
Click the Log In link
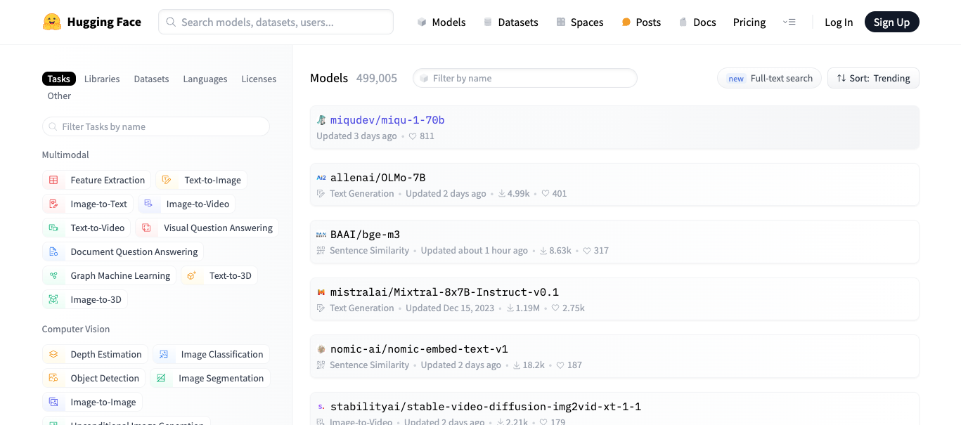839,22
